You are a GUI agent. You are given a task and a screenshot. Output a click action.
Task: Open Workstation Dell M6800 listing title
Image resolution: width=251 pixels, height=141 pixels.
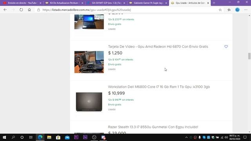pos(159,87)
